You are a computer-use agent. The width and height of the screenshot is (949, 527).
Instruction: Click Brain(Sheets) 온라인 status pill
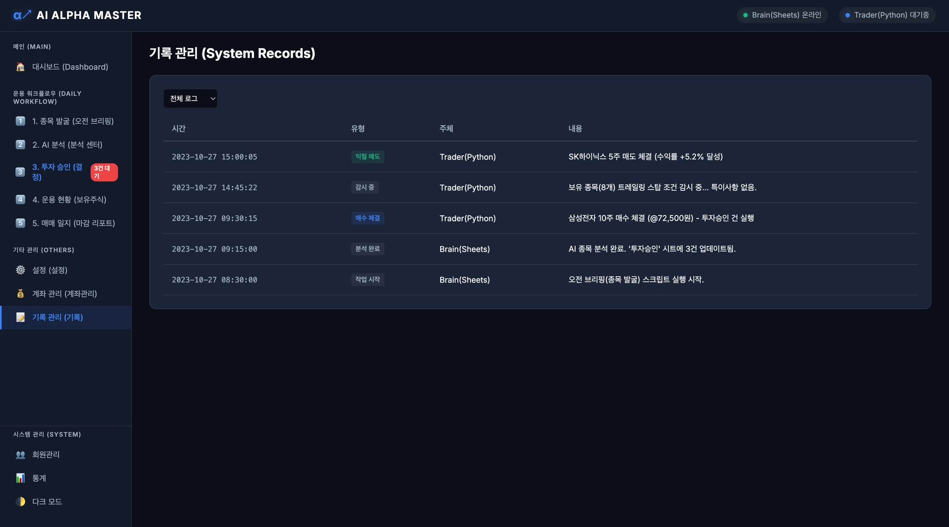click(x=782, y=15)
